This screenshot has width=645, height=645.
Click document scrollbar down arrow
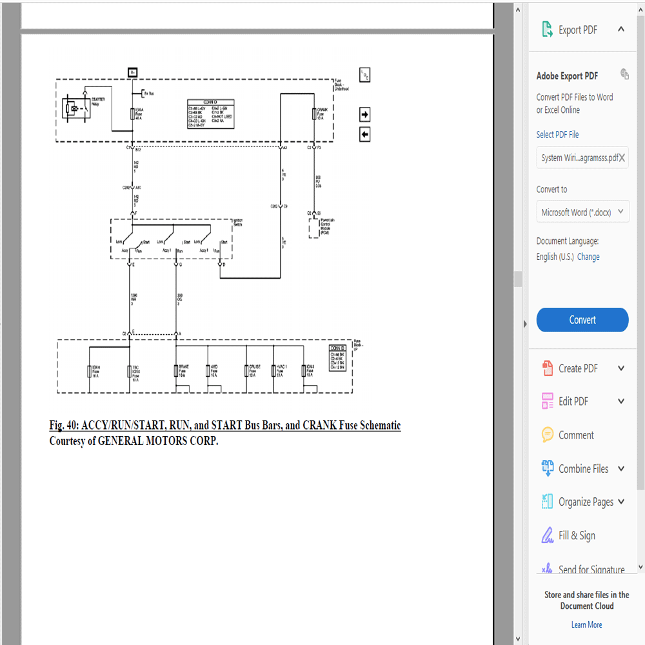pos(518,639)
